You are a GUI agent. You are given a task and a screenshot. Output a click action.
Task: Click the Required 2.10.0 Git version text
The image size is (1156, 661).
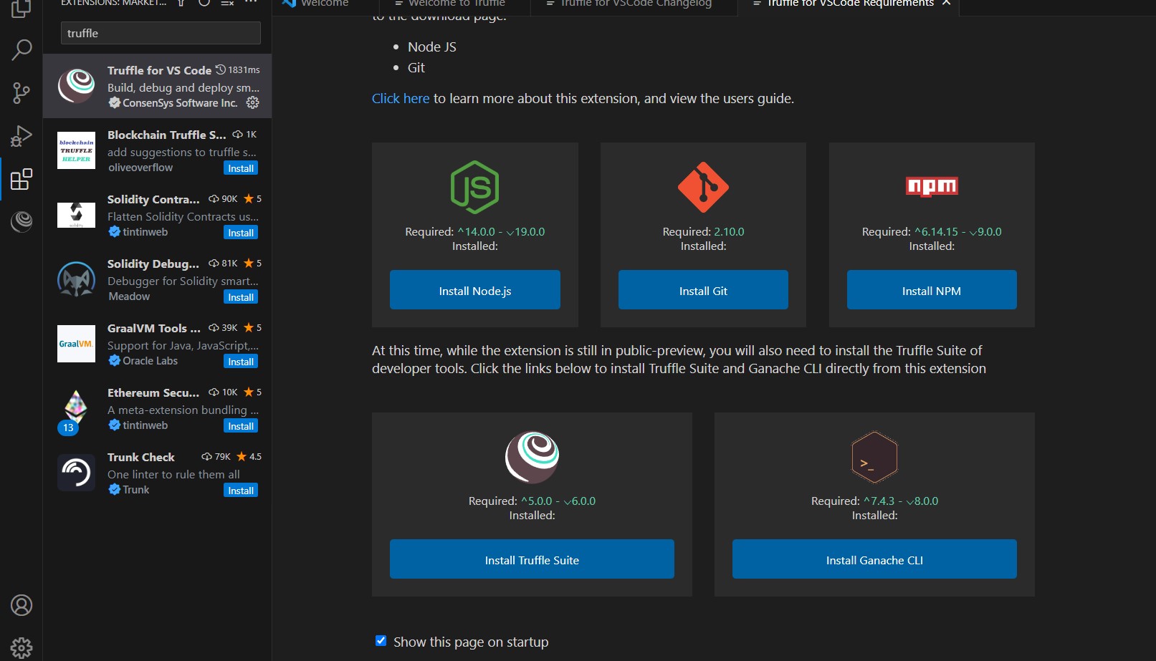tap(703, 231)
